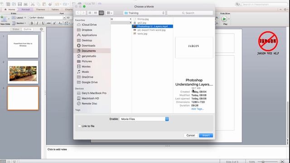Select Macintosh HD device
Screen dimensions: 290x163
[x=90, y=98]
